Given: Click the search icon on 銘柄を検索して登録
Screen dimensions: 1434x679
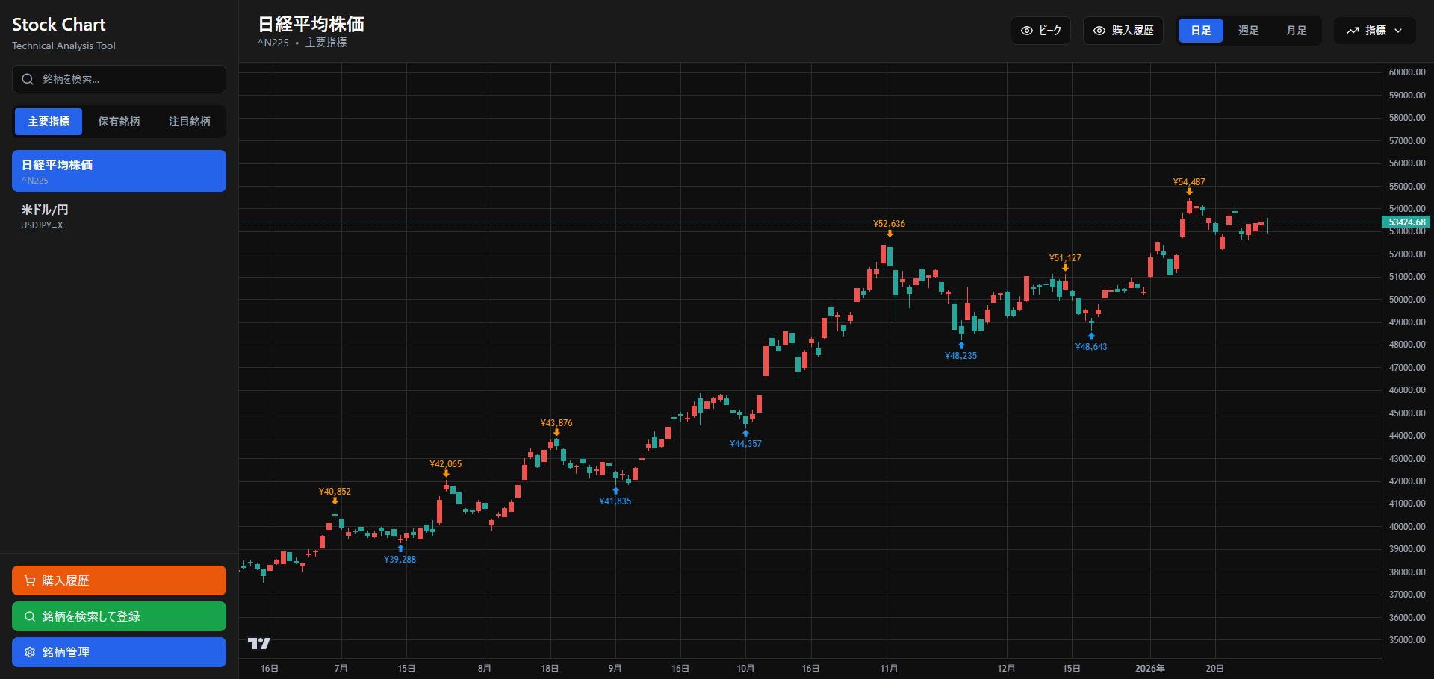Looking at the screenshot, I should [30, 616].
